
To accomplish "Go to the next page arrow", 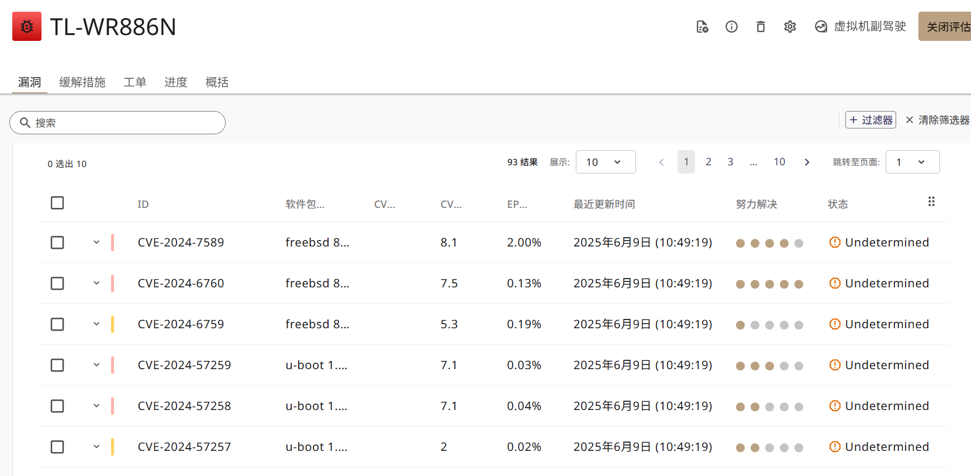I will click(807, 162).
